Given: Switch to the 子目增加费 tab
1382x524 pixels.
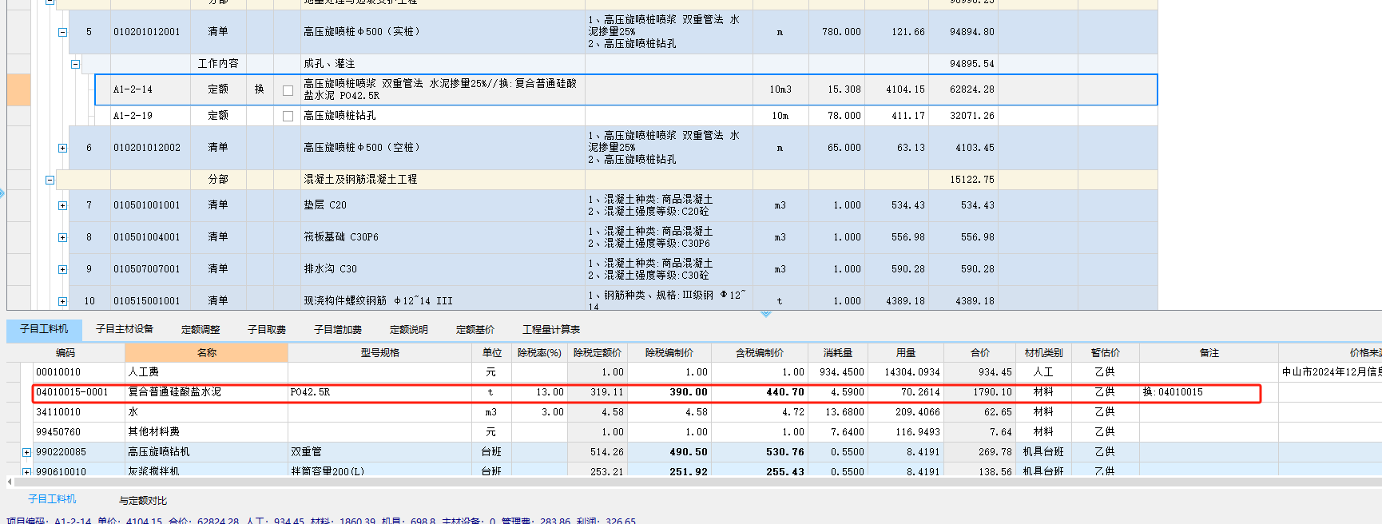Looking at the screenshot, I should 338,329.
